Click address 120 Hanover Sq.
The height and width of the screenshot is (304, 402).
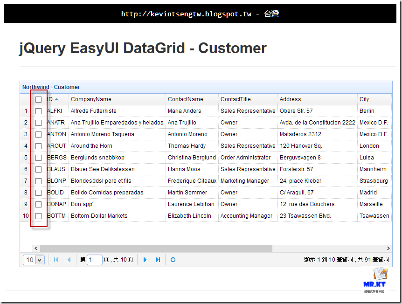pyautogui.click(x=301, y=146)
